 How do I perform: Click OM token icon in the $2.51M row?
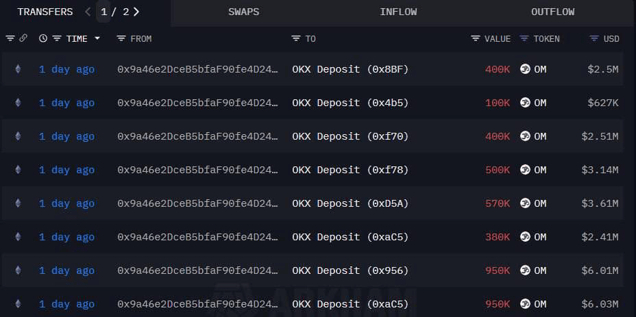[x=525, y=136]
